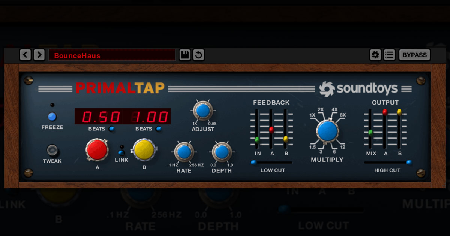Save the current preset using the floppy icon

184,55
